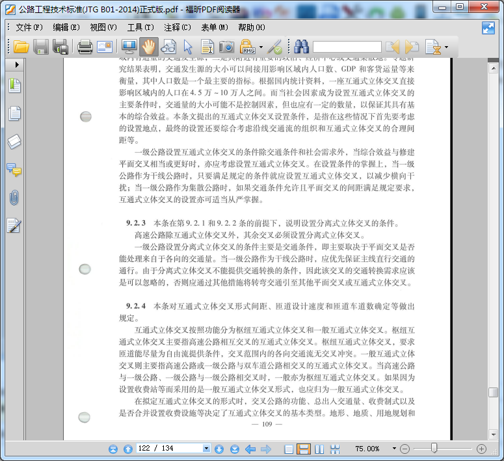Switch to continuous page layout
The width and height of the screenshot is (504, 461).
click(x=304, y=449)
